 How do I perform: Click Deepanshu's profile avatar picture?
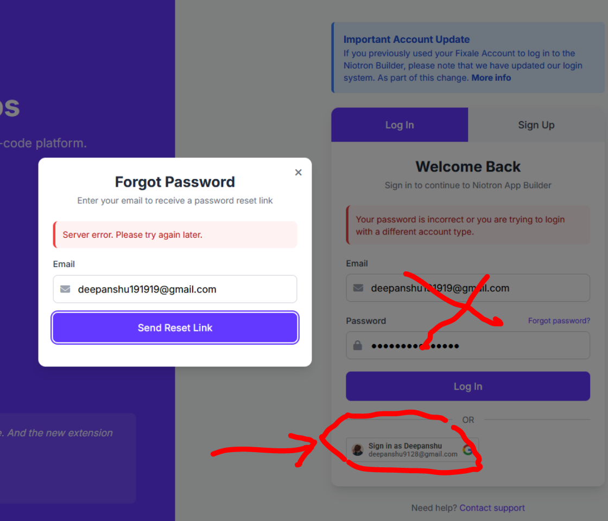pos(358,450)
